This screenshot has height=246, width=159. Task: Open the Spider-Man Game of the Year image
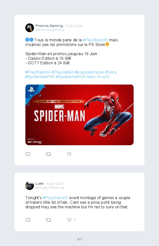[x=79, y=115]
